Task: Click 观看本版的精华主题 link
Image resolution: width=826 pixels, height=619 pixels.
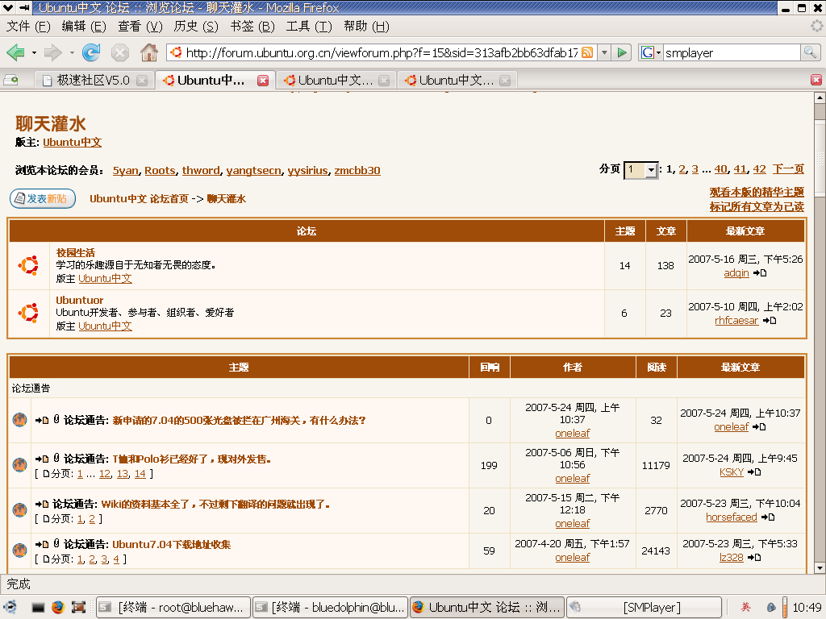Action: pyautogui.click(x=757, y=192)
